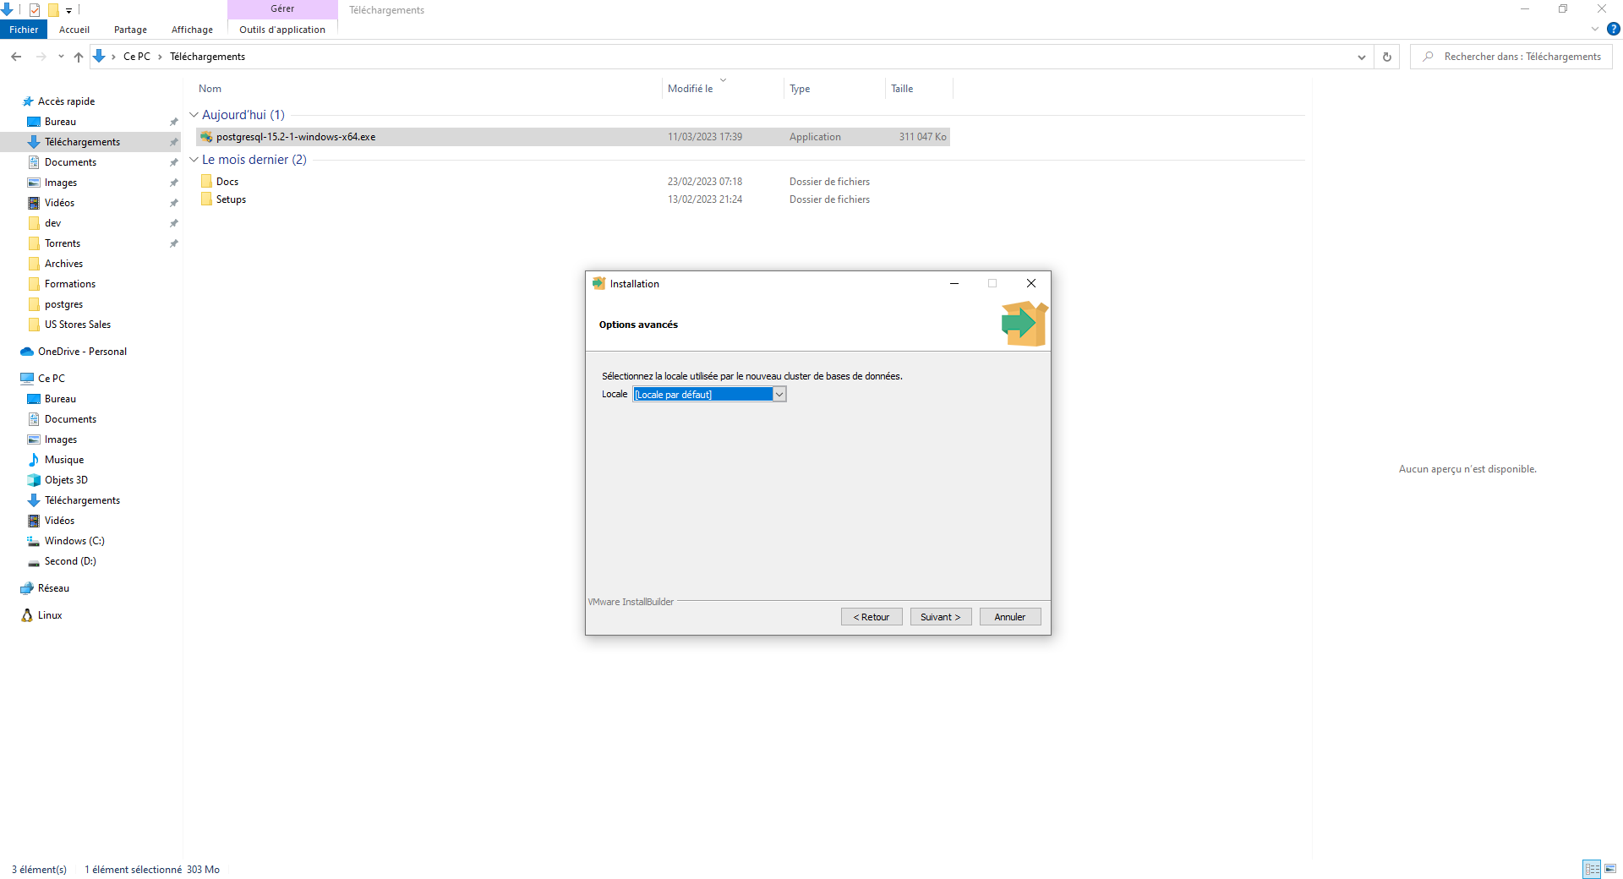Click the Setups folder icon
This screenshot has width=1623, height=879.
click(206, 199)
